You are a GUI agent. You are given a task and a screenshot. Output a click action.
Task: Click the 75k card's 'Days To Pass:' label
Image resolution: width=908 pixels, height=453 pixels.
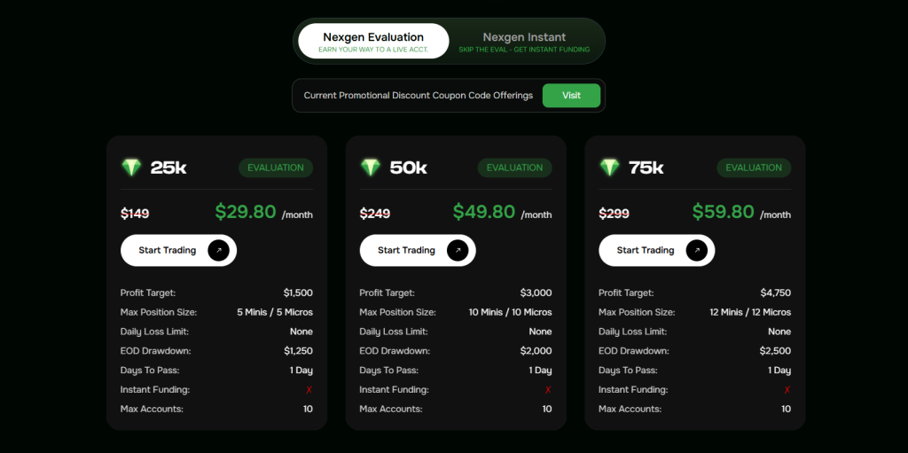tap(628, 371)
